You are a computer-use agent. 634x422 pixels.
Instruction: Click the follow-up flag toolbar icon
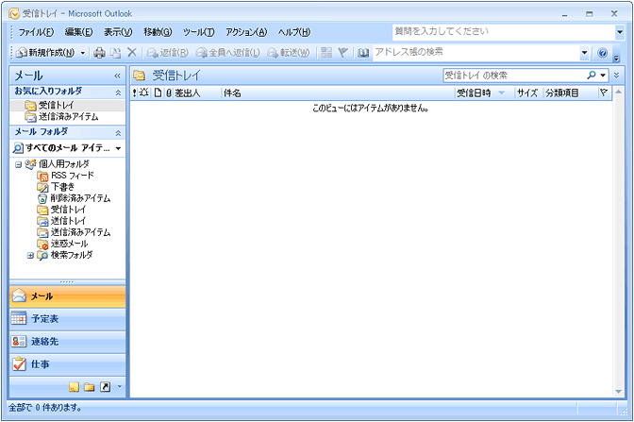[342, 52]
